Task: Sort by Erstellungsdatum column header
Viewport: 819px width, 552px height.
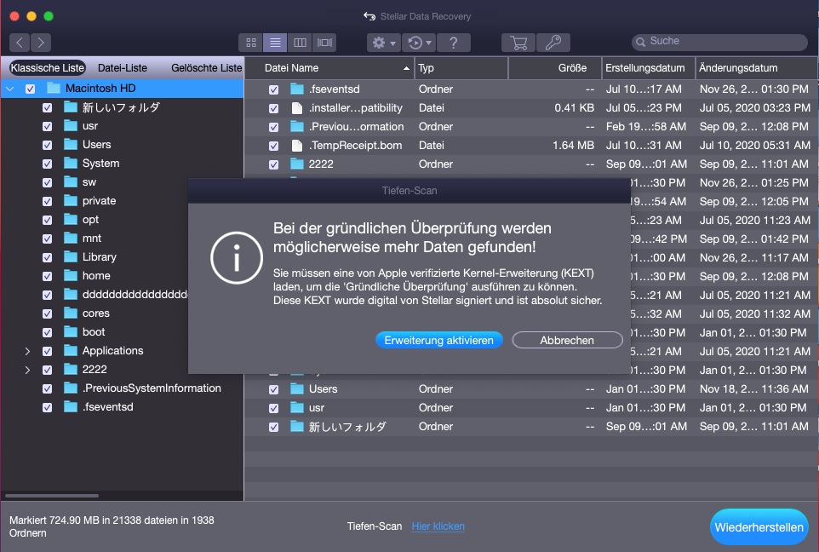Action: [x=649, y=68]
